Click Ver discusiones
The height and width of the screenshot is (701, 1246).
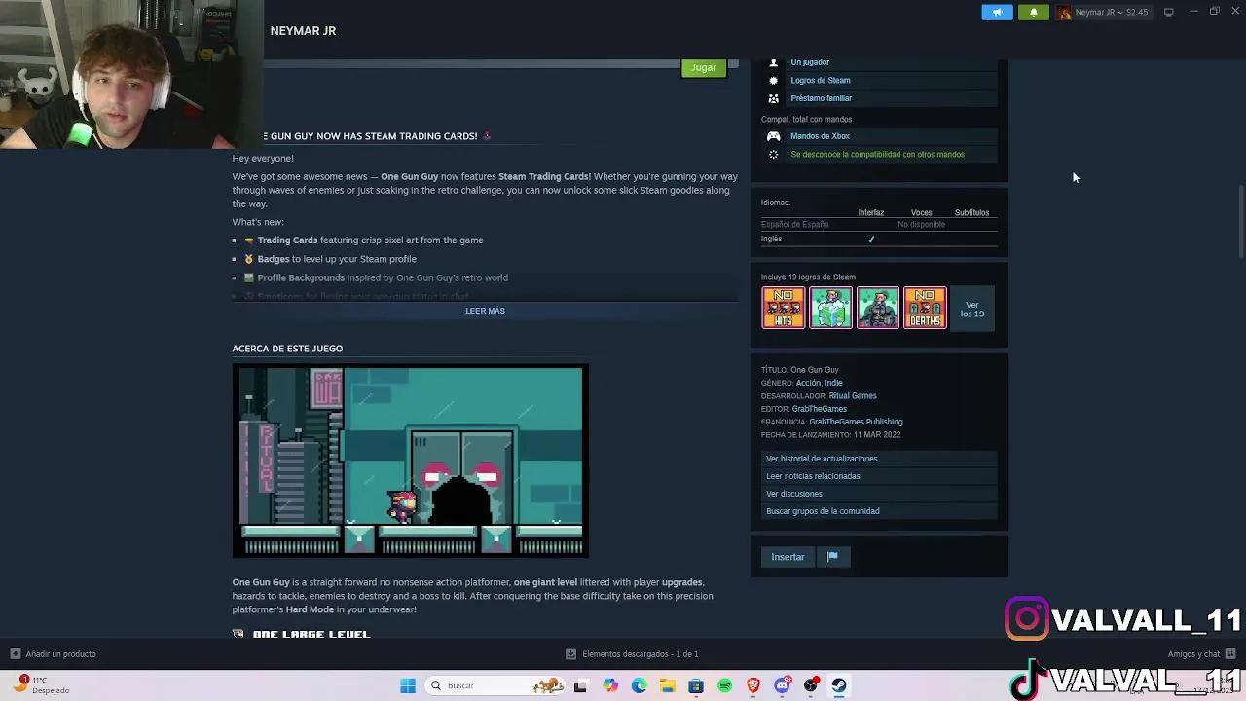click(879, 494)
